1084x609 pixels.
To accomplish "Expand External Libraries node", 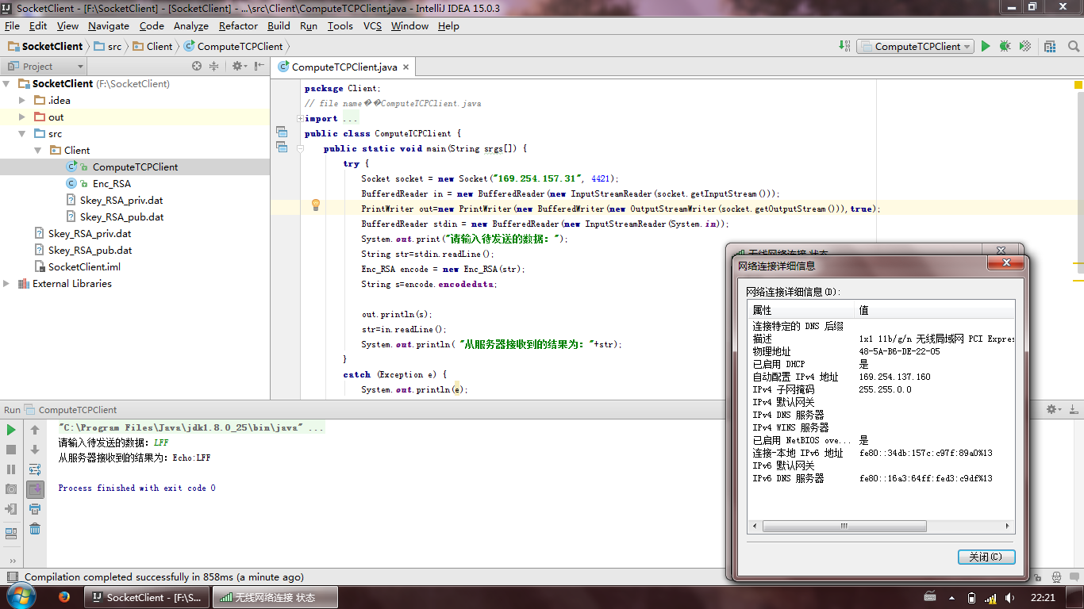I will (x=7, y=283).
